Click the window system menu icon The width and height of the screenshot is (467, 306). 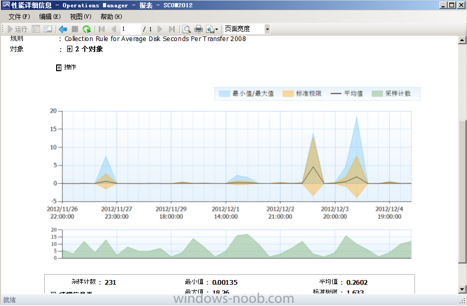[x=6, y=5]
